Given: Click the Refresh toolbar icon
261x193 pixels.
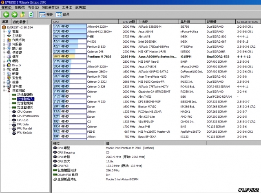Looking at the screenshot, I should point(31,15).
